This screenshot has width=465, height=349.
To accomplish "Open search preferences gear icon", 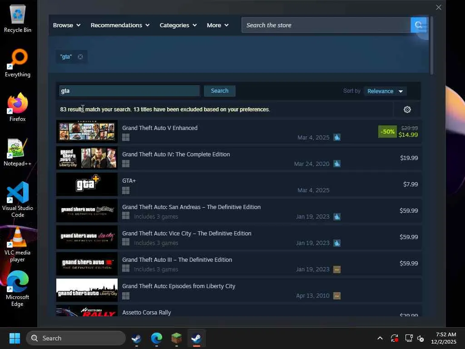I will coord(407,110).
